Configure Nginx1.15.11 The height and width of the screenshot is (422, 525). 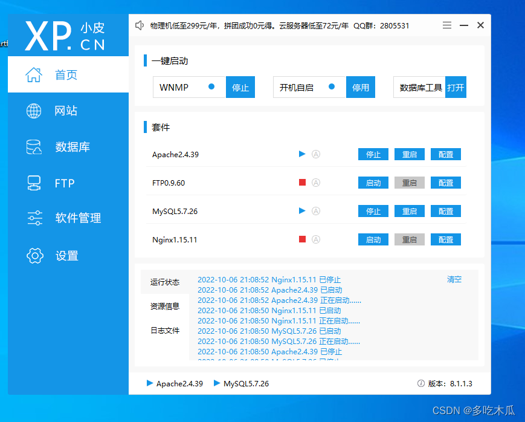pos(446,239)
